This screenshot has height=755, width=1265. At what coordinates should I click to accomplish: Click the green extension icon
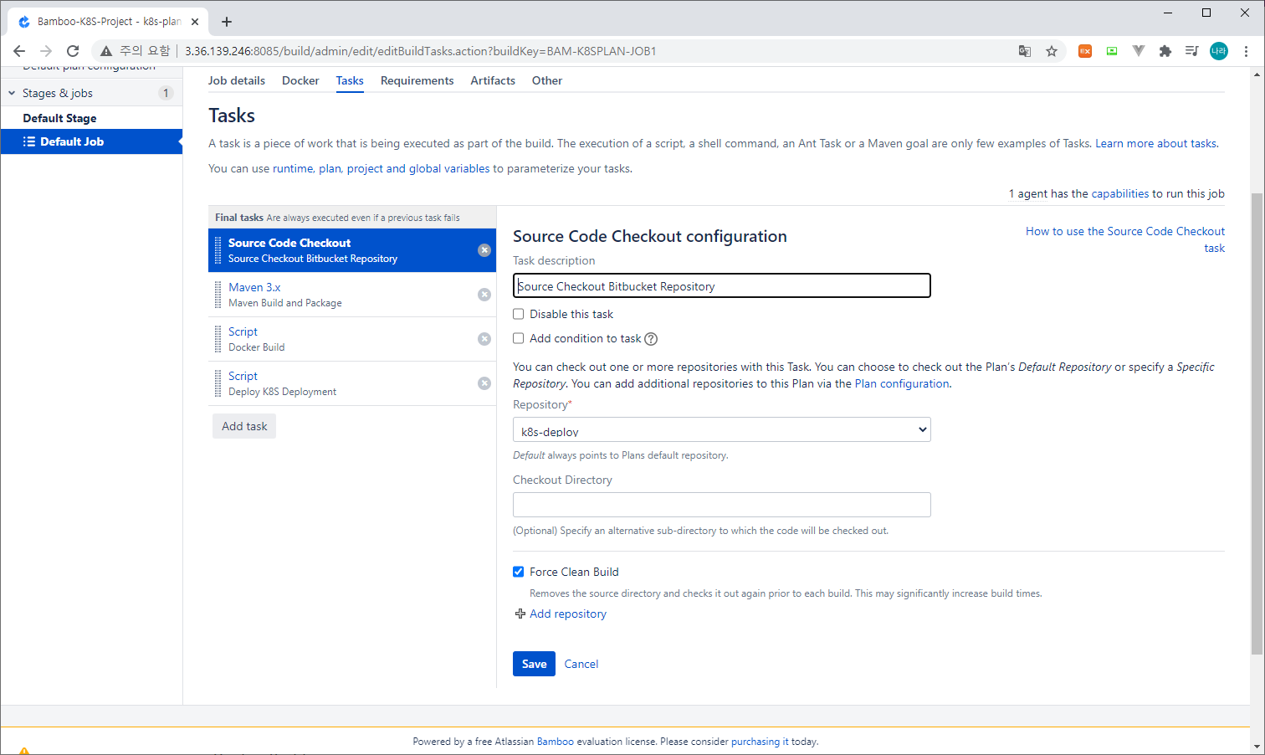tap(1112, 51)
